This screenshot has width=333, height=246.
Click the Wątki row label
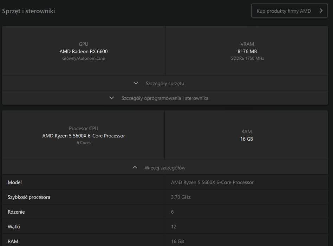coord(14,227)
